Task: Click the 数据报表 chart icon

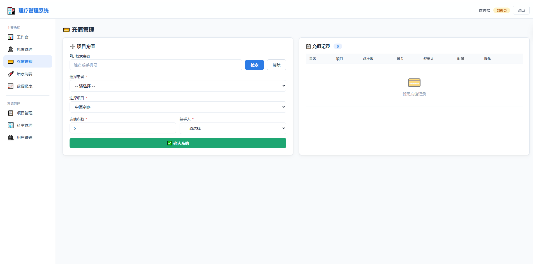Action: pos(11,86)
